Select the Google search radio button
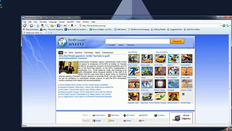232x131 pixels. (x=107, y=45)
